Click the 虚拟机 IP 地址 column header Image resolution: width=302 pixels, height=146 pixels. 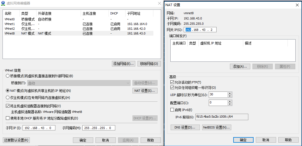221,43
